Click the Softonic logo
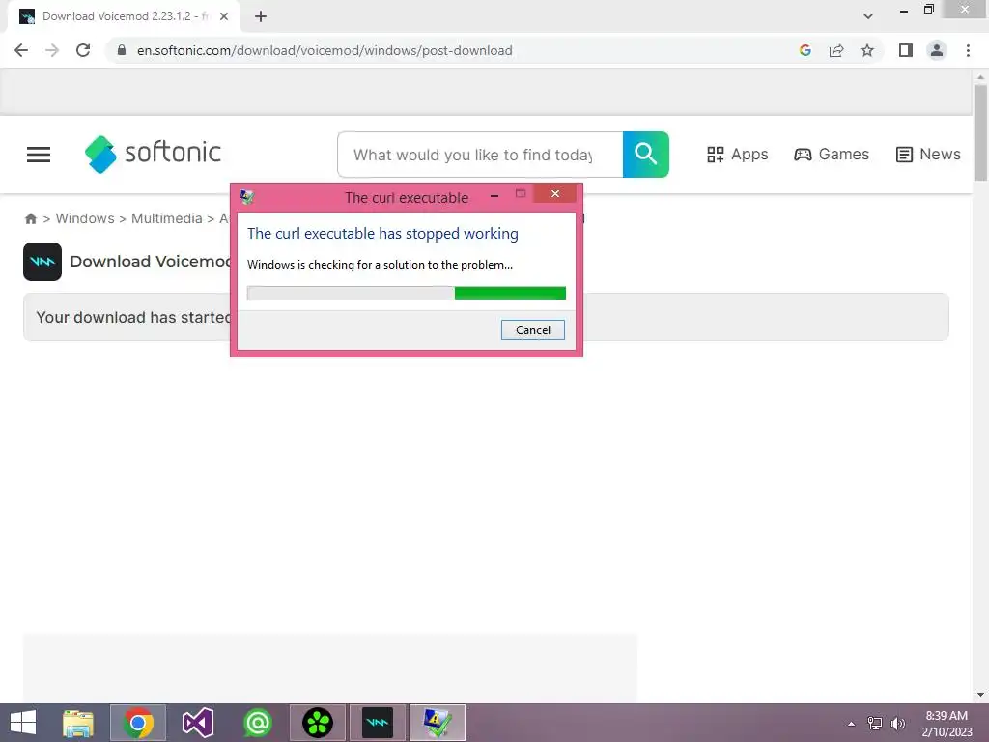The image size is (989, 742). [x=153, y=154]
